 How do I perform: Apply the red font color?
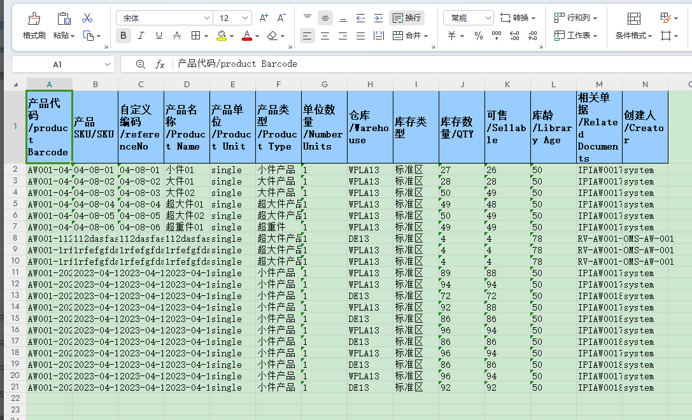[247, 36]
